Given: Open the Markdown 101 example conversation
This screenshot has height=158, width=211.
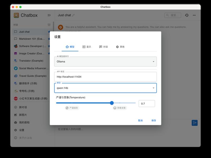Looking at the screenshot, I should 31,39.
